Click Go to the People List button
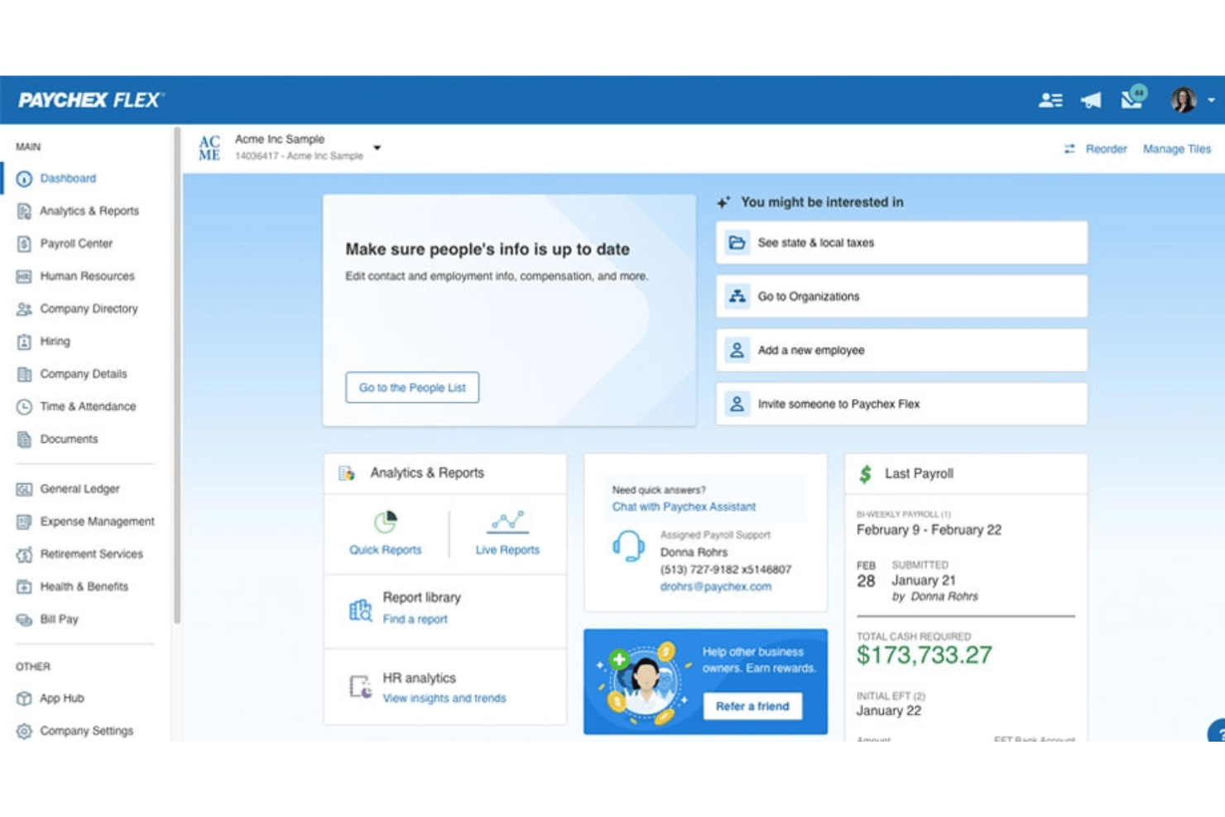 [412, 387]
